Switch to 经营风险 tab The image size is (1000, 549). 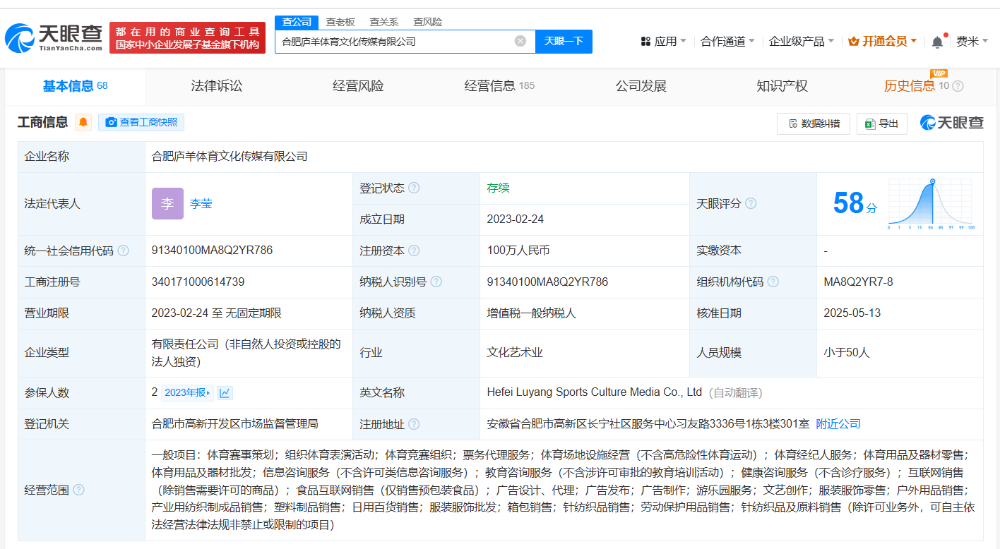click(358, 86)
